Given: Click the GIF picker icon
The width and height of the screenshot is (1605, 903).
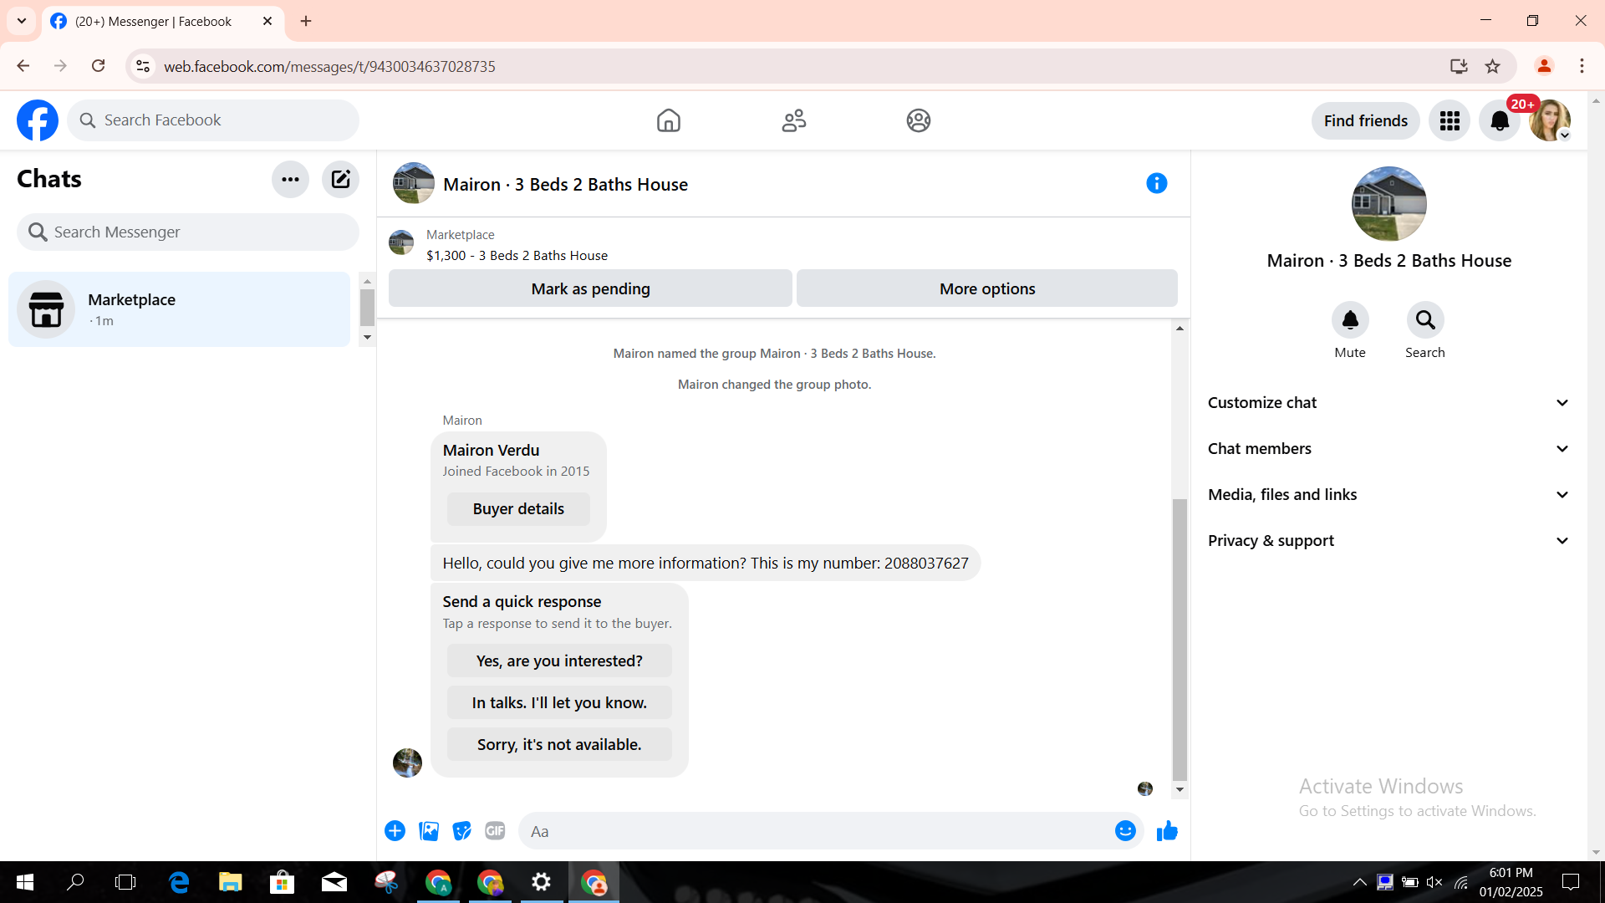Looking at the screenshot, I should 495,831.
